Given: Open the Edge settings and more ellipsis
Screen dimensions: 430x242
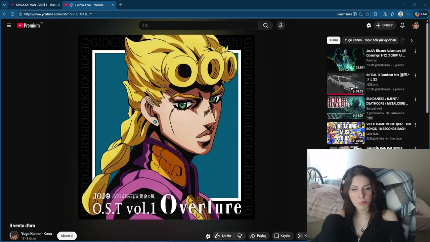Looking at the screenshot, I should [x=408, y=14].
